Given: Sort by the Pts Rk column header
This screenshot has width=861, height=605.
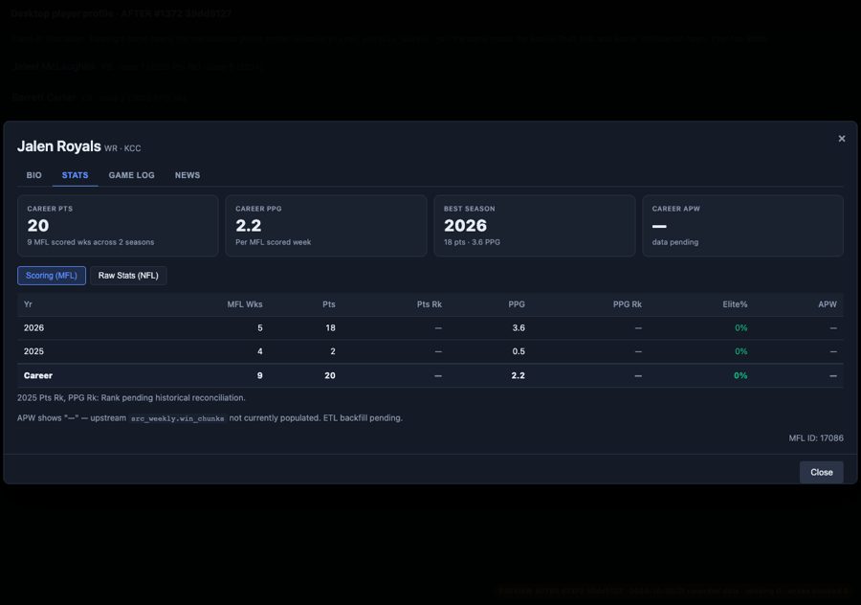Looking at the screenshot, I should tap(430, 304).
